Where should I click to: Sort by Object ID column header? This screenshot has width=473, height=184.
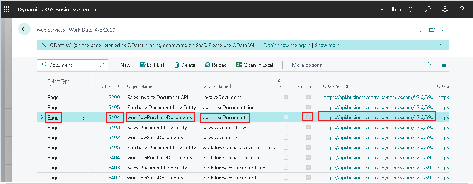111,86
